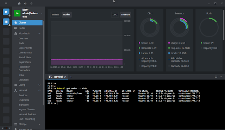Navigate back with the left arrow
This screenshot has height=130, width=225.
click(x=25, y=3)
